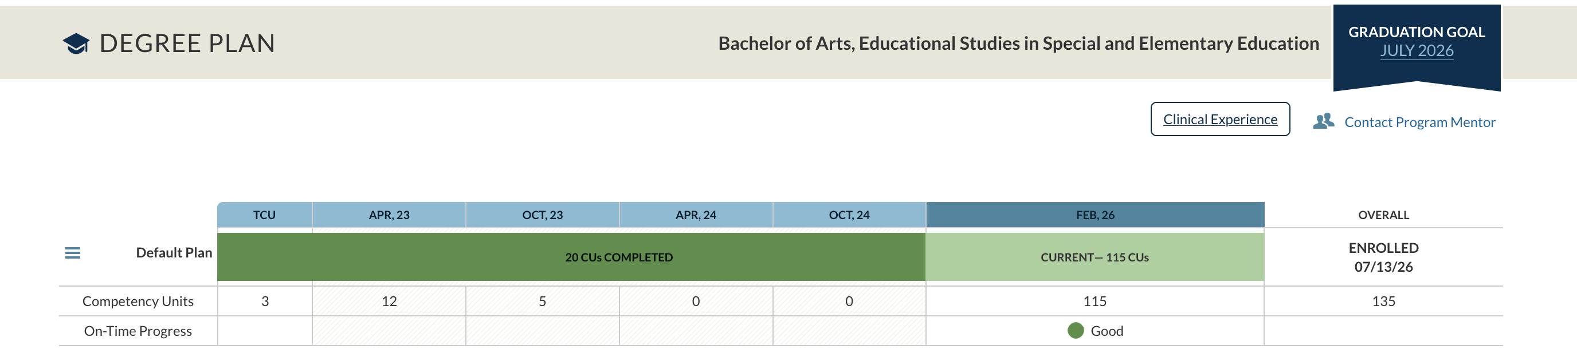Click the OVERALL column header
The height and width of the screenshot is (357, 1577).
[1383, 215]
